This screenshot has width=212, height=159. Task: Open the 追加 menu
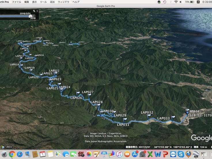pos(52,2)
